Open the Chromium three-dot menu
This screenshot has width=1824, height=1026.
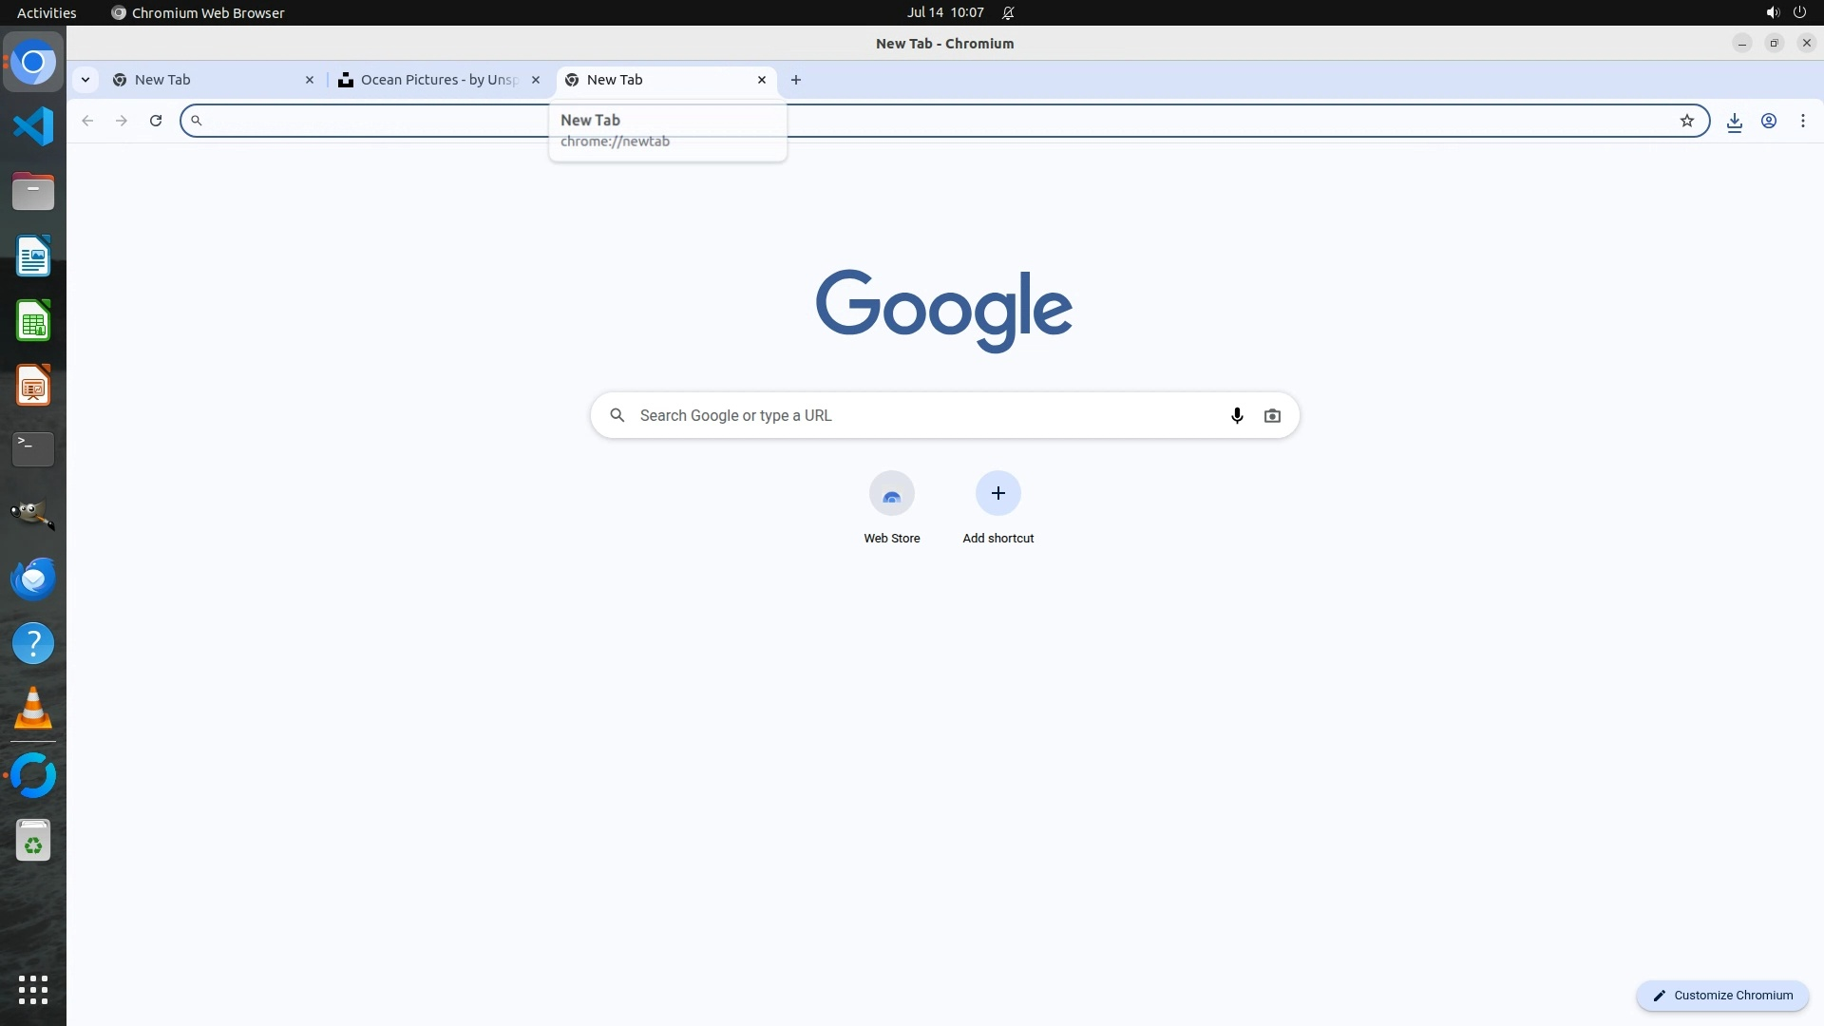click(x=1803, y=121)
